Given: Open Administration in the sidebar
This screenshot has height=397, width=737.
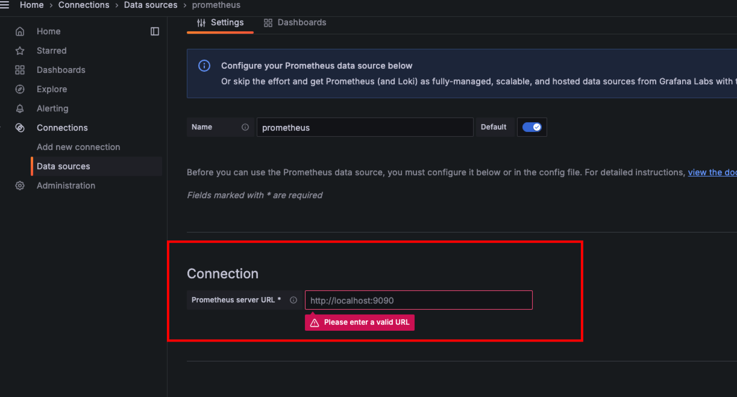Looking at the screenshot, I should [66, 186].
